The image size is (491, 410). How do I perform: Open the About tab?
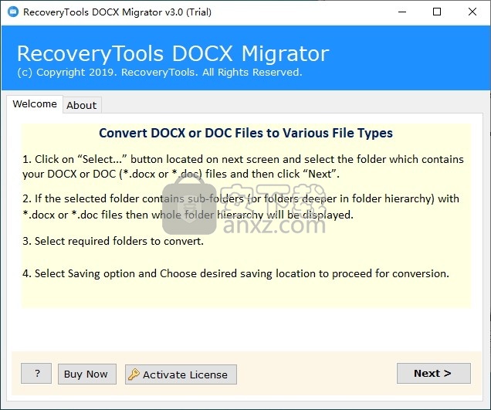pyautogui.click(x=82, y=105)
